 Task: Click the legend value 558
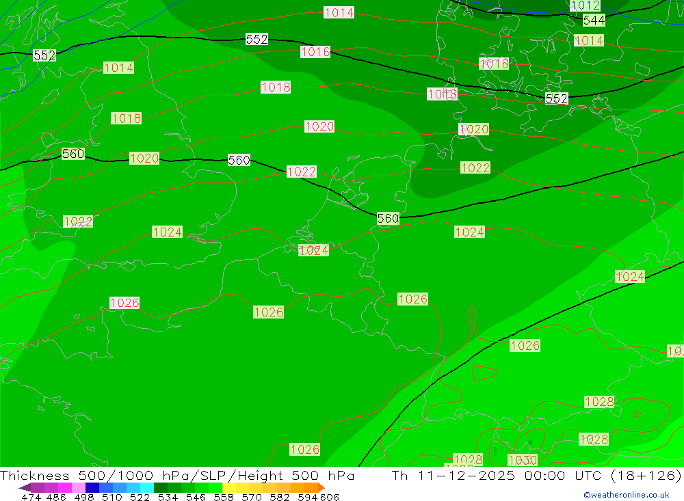[224, 497]
